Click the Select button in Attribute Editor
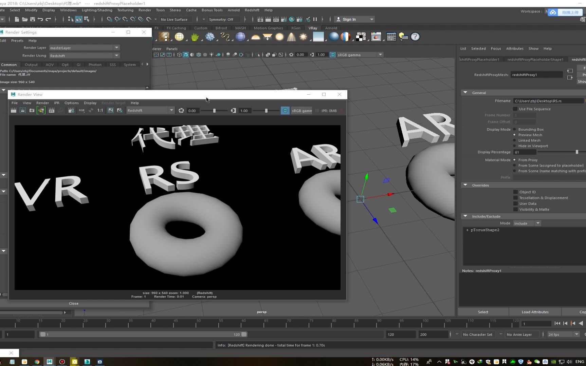 483,312
